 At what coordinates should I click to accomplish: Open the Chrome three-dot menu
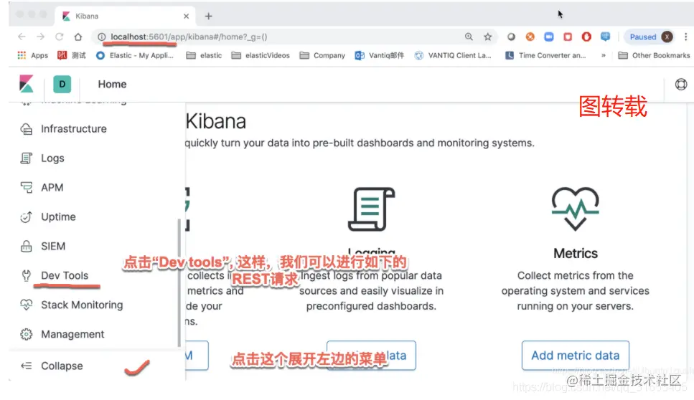pos(685,37)
